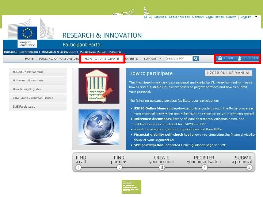Click the REGISTER person icon
Screen dimensions: 263x197
coord(240,58)
